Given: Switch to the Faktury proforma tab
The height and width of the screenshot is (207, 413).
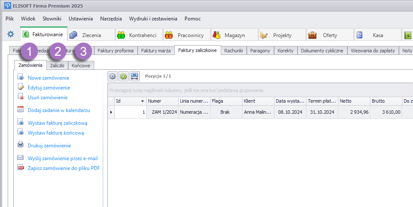Looking at the screenshot, I should point(116,51).
